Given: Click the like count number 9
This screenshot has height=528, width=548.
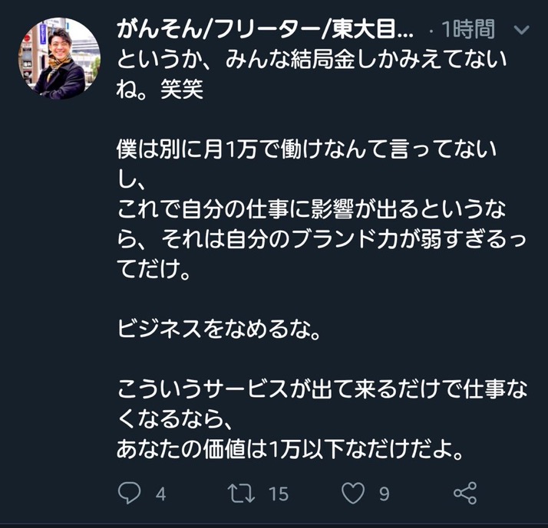Looking at the screenshot, I should [384, 494].
